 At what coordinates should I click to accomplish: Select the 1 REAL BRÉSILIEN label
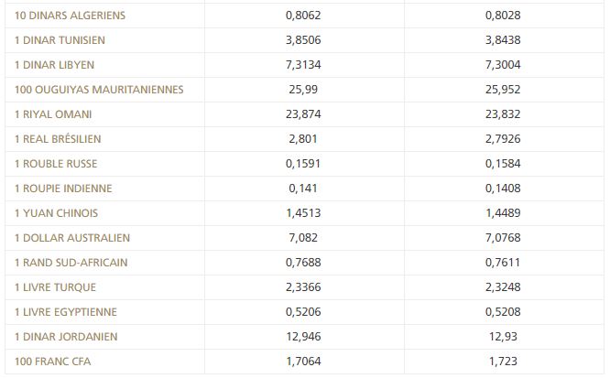coord(58,139)
